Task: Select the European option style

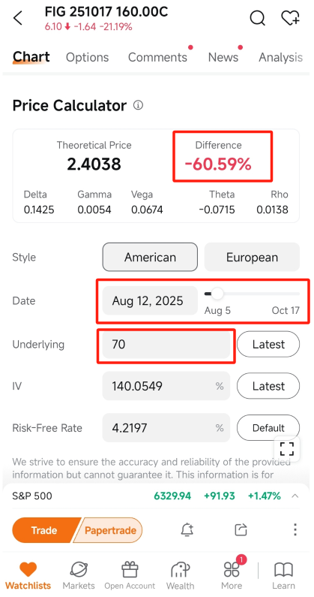Action: tap(252, 257)
